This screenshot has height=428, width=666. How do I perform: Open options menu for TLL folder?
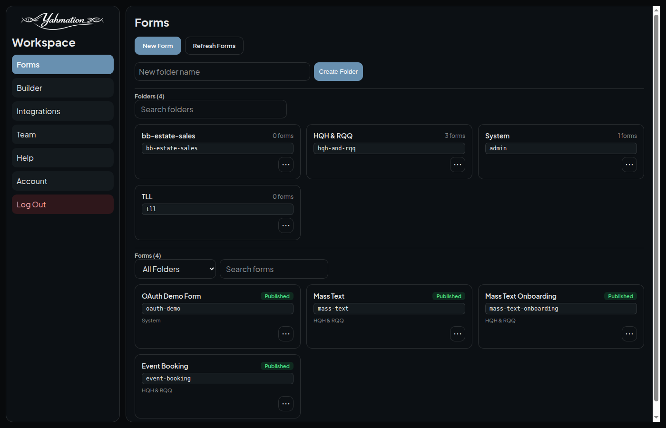286,225
